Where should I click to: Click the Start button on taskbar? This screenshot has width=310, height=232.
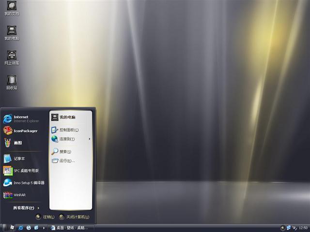[x=10, y=228]
